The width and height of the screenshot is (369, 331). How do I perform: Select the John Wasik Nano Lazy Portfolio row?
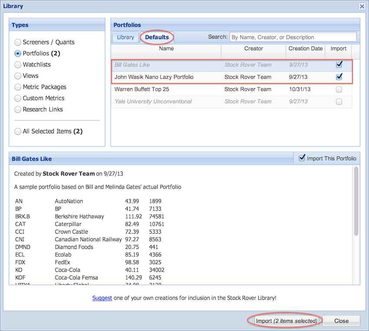(232, 77)
